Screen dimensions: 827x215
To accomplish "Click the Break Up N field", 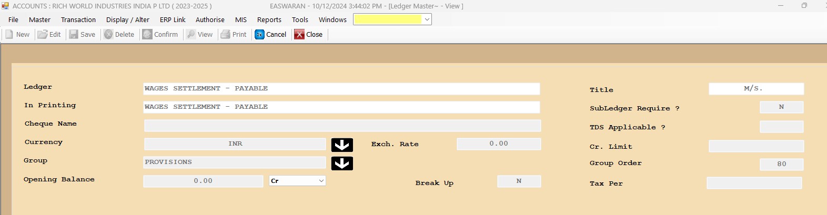I will click(519, 181).
